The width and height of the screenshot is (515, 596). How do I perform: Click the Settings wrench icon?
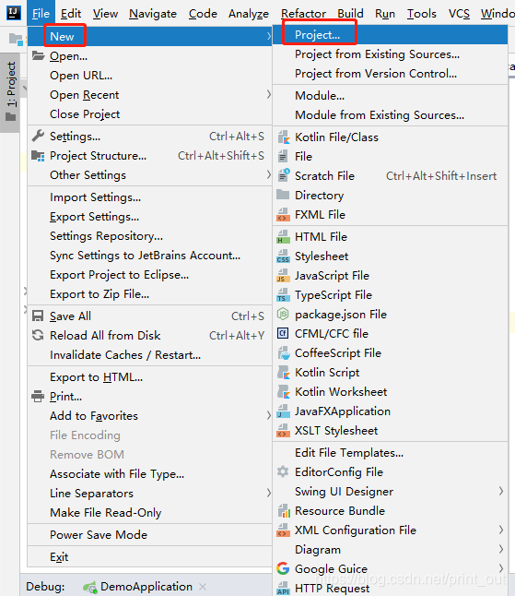click(x=38, y=136)
